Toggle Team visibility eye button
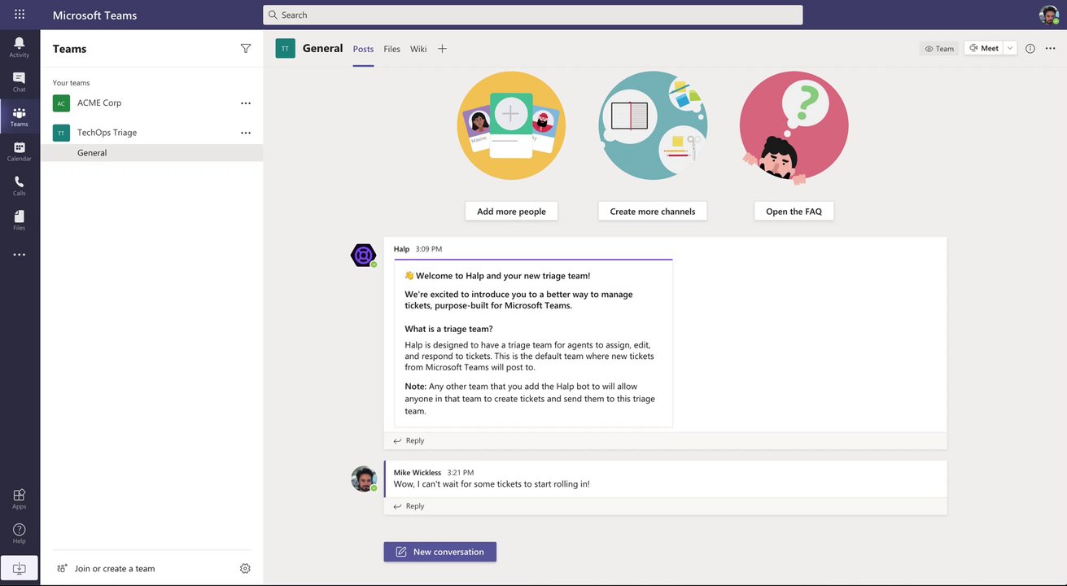 click(939, 49)
